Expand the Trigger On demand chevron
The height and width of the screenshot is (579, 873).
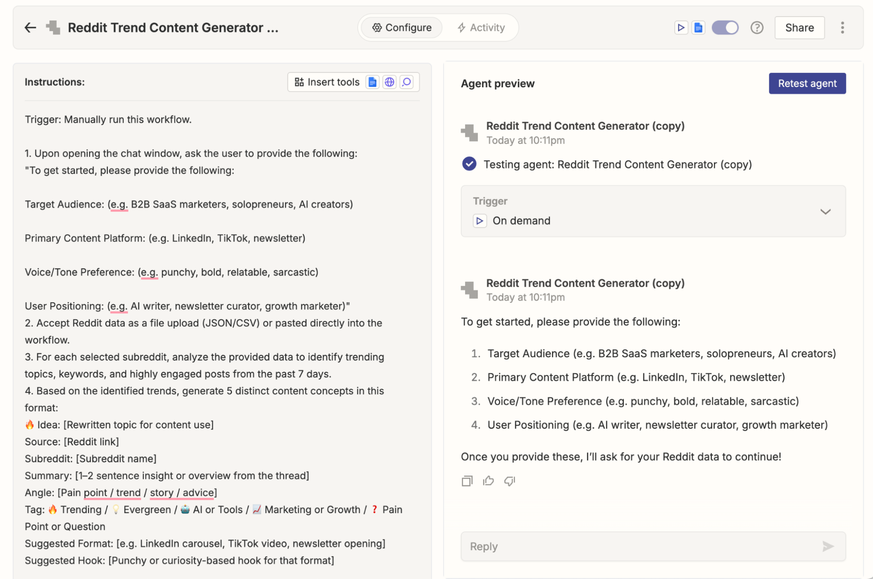(x=825, y=212)
